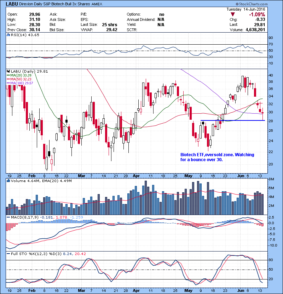Click the StockCharts.com copyright logo
This screenshot has height=294, width=283.
pos(252,4)
